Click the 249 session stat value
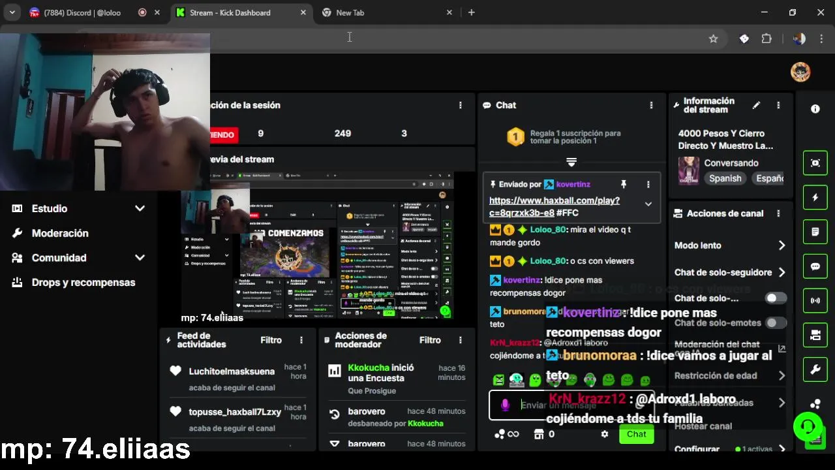 pos(342,133)
